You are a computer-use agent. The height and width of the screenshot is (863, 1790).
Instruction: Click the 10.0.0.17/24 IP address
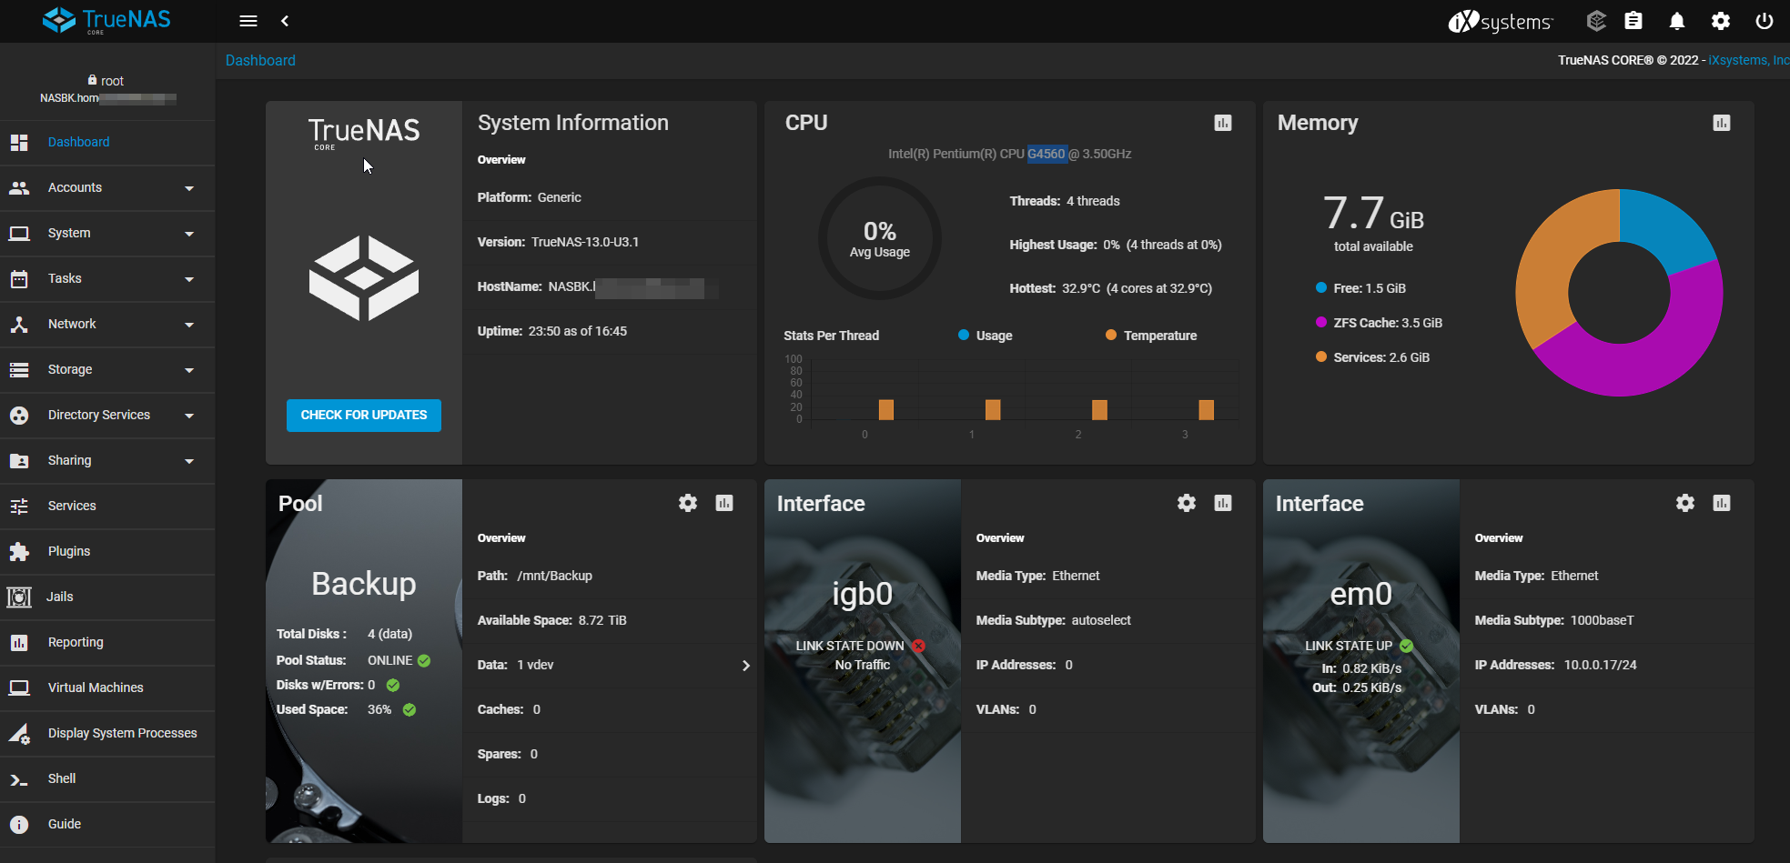click(x=1600, y=666)
